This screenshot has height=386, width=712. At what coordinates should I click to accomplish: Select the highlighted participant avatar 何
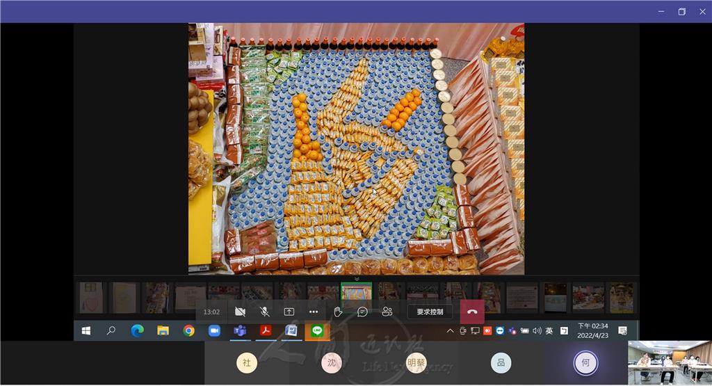click(585, 363)
